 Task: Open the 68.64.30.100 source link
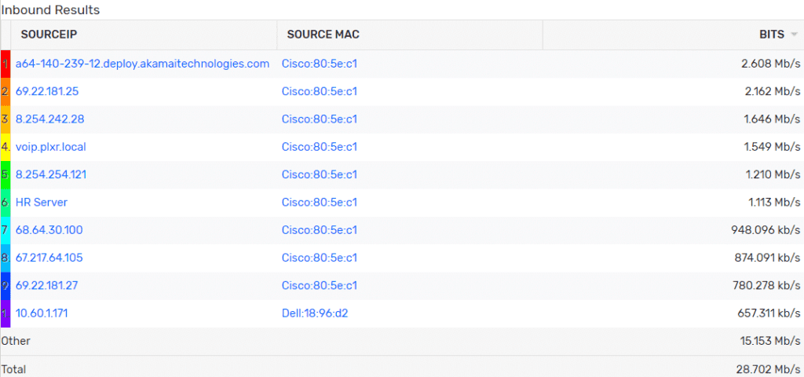pyautogui.click(x=49, y=230)
